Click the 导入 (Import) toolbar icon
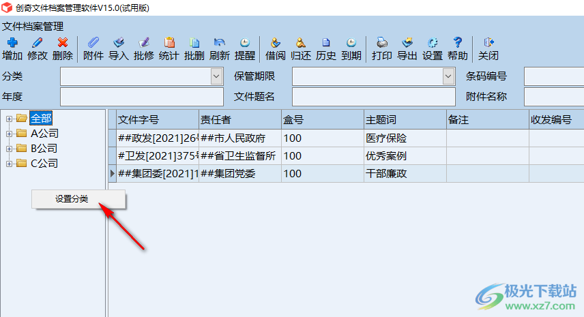Screen dimensions: 584x317 pyautogui.click(x=119, y=43)
